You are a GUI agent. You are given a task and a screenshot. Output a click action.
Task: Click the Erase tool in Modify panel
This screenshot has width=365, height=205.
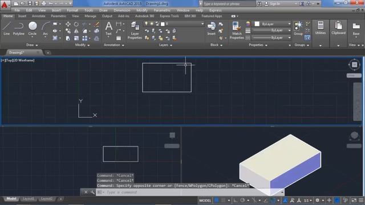pyautogui.click(x=97, y=24)
